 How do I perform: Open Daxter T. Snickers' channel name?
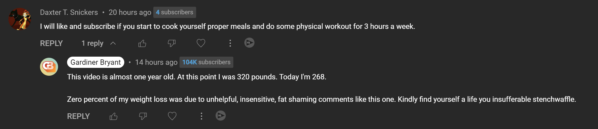tap(69, 12)
